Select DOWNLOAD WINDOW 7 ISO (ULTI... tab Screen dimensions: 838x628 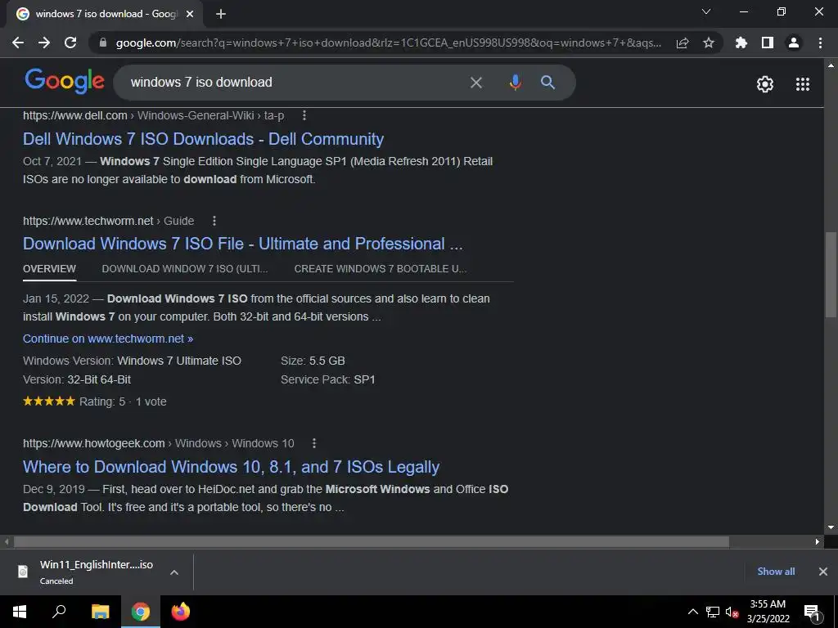point(185,268)
